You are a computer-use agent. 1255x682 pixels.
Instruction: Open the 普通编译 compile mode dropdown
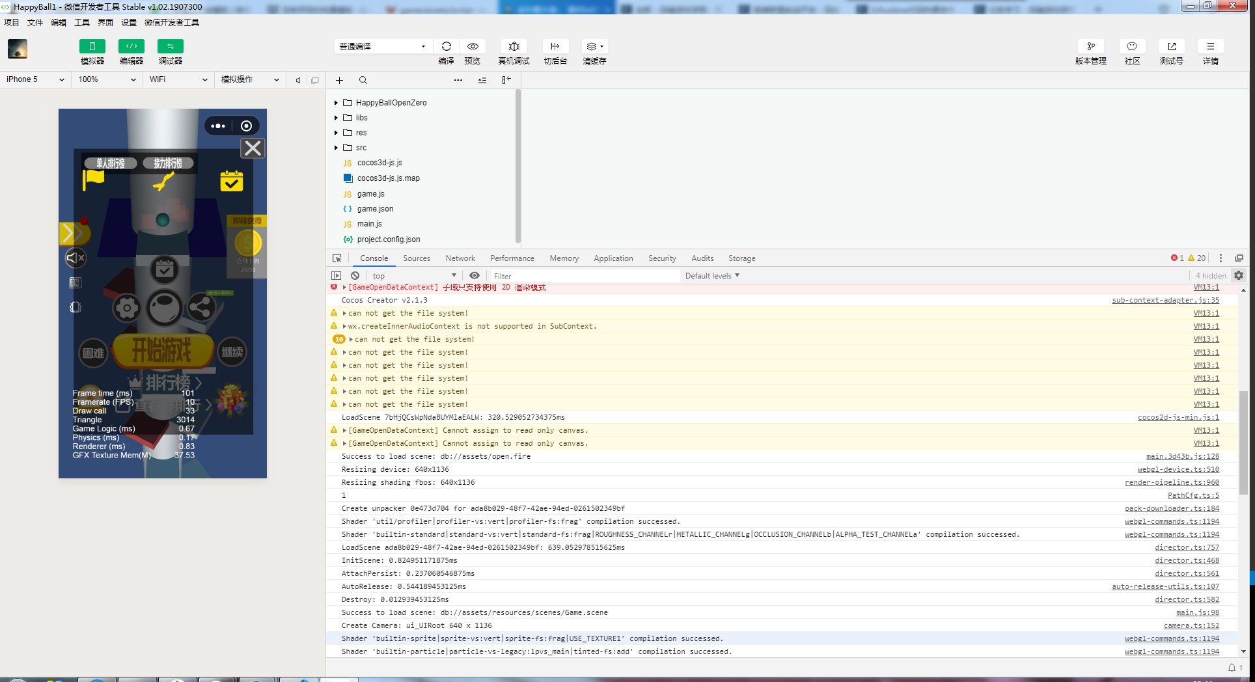[x=383, y=46]
